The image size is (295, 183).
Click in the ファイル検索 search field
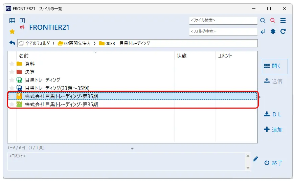pyautogui.click(x=223, y=20)
